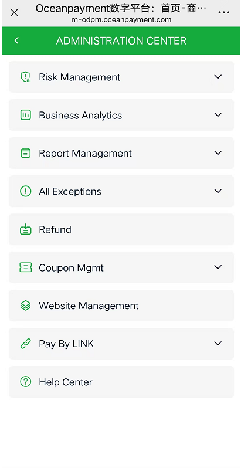Expand the Pay By LINK chevron

pyautogui.click(x=218, y=344)
